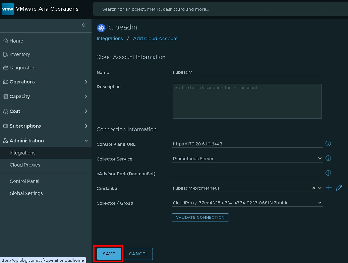Image resolution: width=348 pixels, height=263 pixels.
Task: Open the Collector Service dropdown
Action: [320, 158]
